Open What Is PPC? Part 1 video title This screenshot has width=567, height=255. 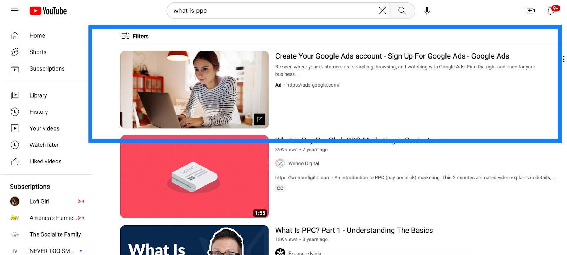pyautogui.click(x=354, y=231)
